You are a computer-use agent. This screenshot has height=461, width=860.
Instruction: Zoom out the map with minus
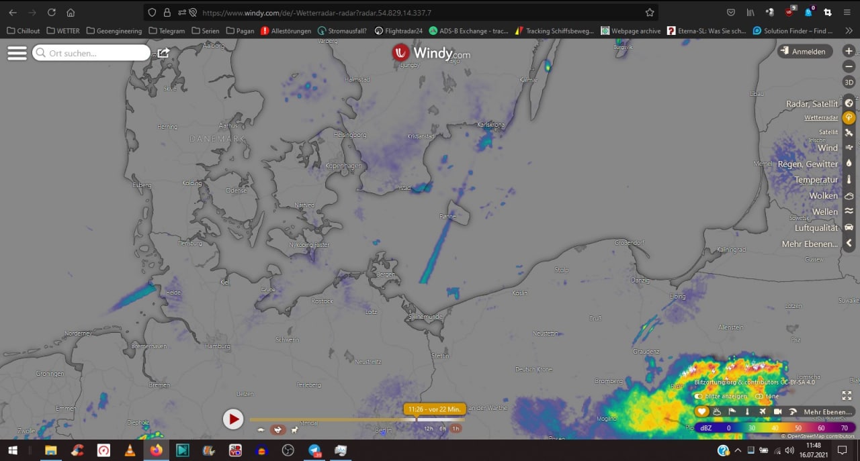pos(849,66)
